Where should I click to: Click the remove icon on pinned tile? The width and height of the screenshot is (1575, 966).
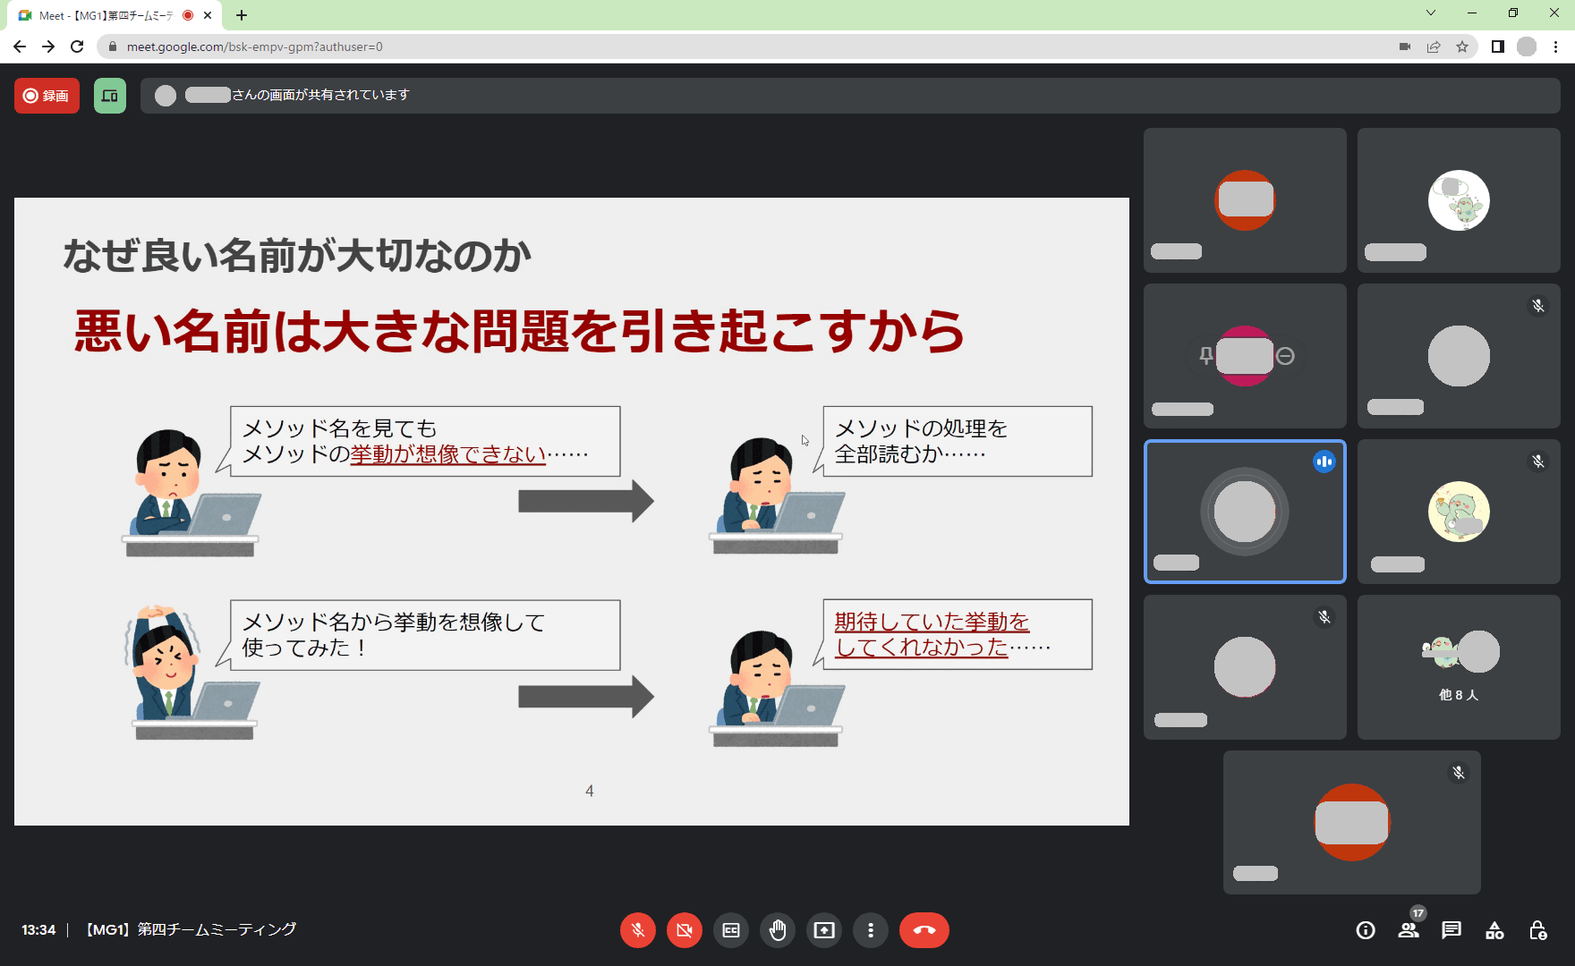click(x=1285, y=356)
